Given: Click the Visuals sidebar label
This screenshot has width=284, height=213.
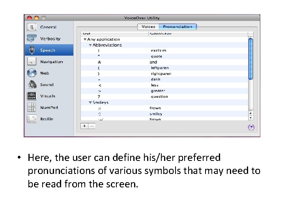Looking at the screenshot, I should [x=48, y=96].
